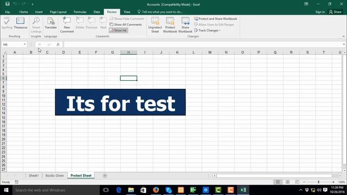Open the File menu
347x195 pixels.
click(x=8, y=12)
